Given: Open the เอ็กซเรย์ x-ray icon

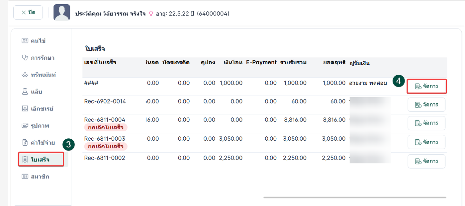Looking at the screenshot, I should pyautogui.click(x=25, y=108).
